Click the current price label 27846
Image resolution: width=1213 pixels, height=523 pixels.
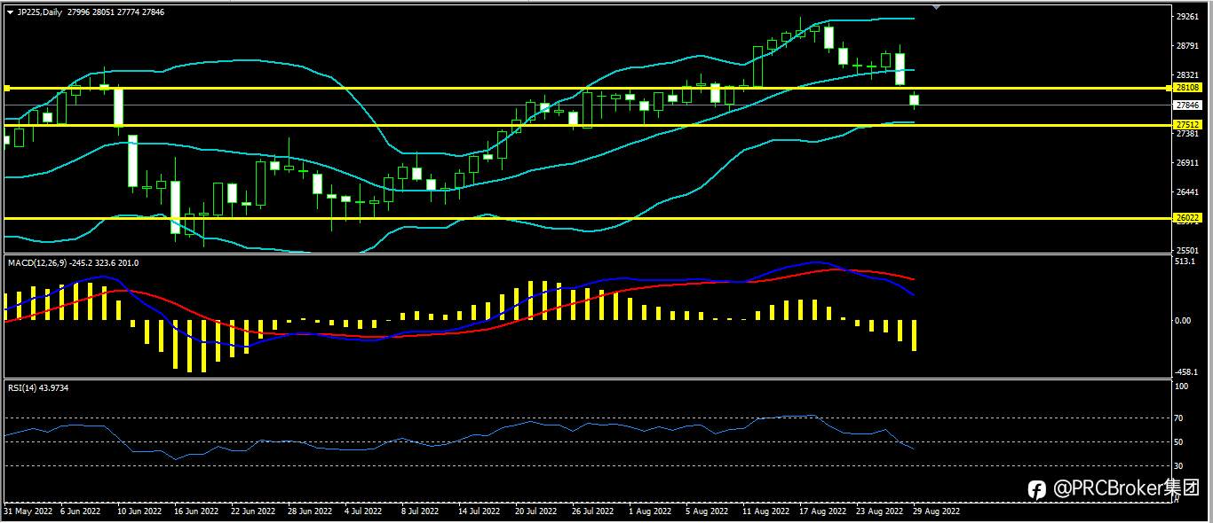point(1187,105)
